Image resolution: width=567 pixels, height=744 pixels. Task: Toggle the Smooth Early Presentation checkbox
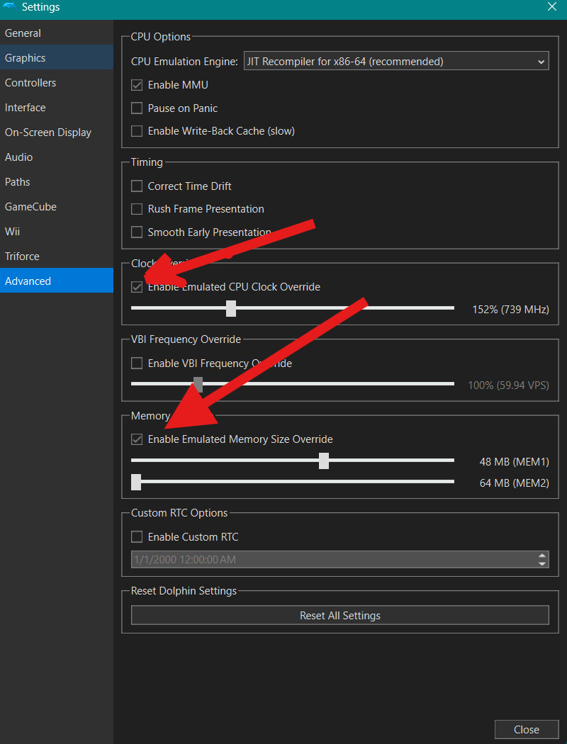(137, 232)
